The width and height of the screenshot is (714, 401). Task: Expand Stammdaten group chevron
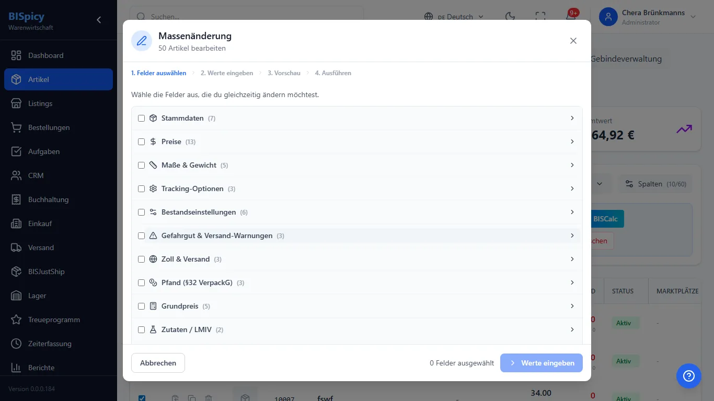[x=572, y=118]
